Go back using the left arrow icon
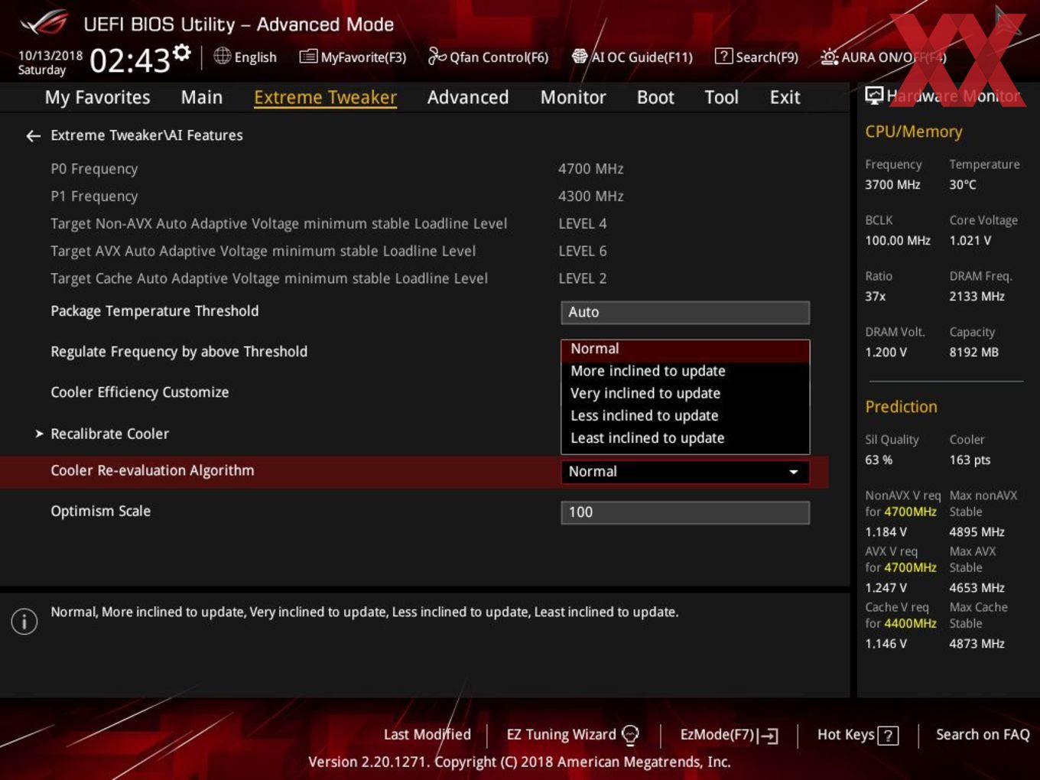1040x780 pixels. 33,136
